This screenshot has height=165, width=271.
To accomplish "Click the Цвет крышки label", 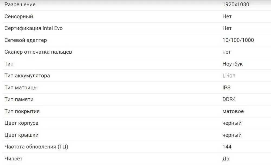I will point(21,135).
